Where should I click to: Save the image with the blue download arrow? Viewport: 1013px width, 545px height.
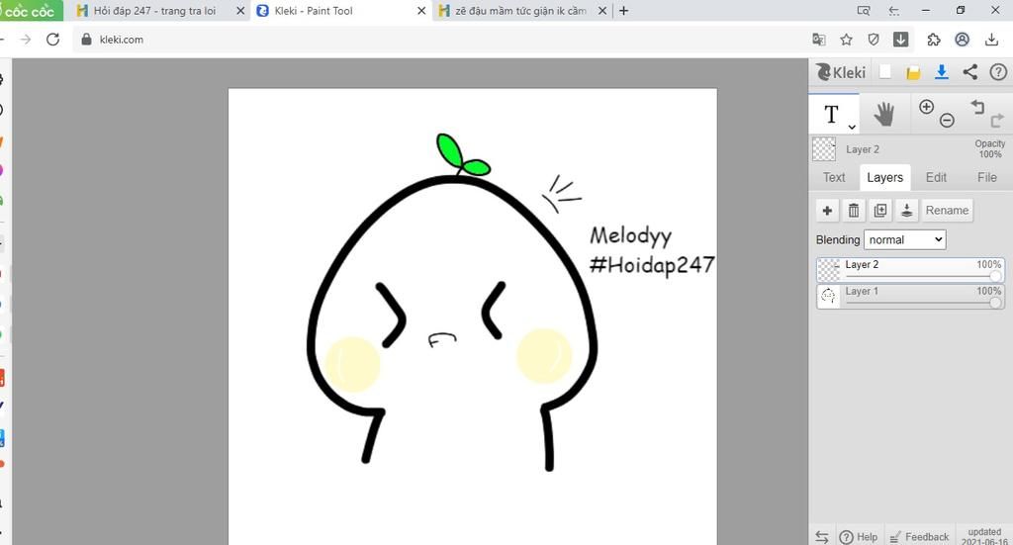tap(942, 72)
